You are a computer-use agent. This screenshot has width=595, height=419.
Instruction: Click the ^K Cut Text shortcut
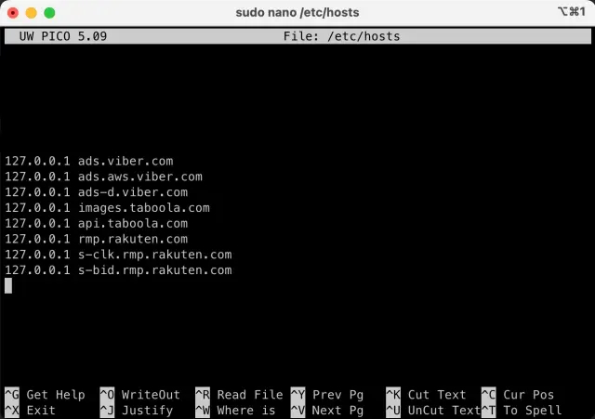coord(426,395)
